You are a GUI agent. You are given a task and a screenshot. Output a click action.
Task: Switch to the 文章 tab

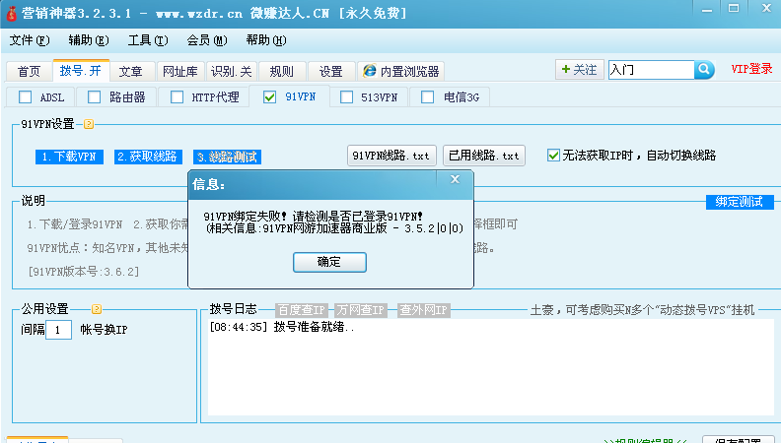point(130,72)
